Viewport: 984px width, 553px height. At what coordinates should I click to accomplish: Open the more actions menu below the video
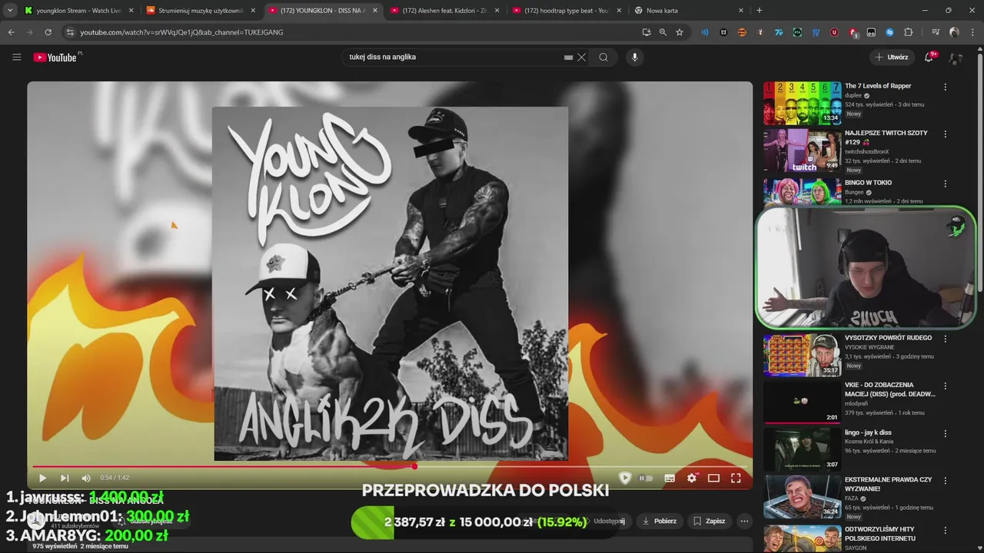click(744, 521)
